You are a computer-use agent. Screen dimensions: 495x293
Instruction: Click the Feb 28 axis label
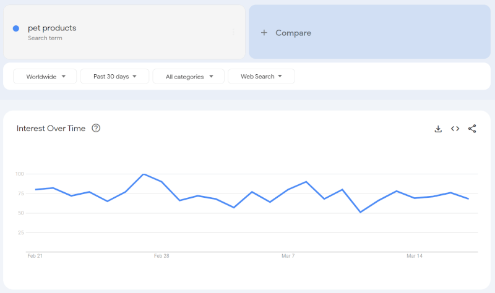161,256
